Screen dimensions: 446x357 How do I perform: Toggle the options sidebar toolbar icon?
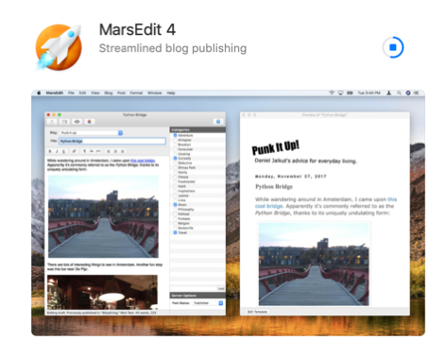64,122
